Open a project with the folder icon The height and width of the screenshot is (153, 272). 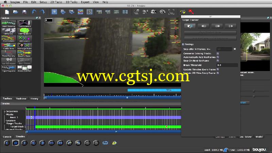coord(16,12)
